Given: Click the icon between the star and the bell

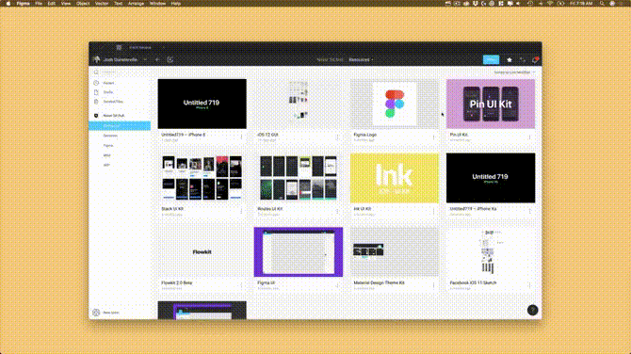Looking at the screenshot, I should pyautogui.click(x=522, y=59).
